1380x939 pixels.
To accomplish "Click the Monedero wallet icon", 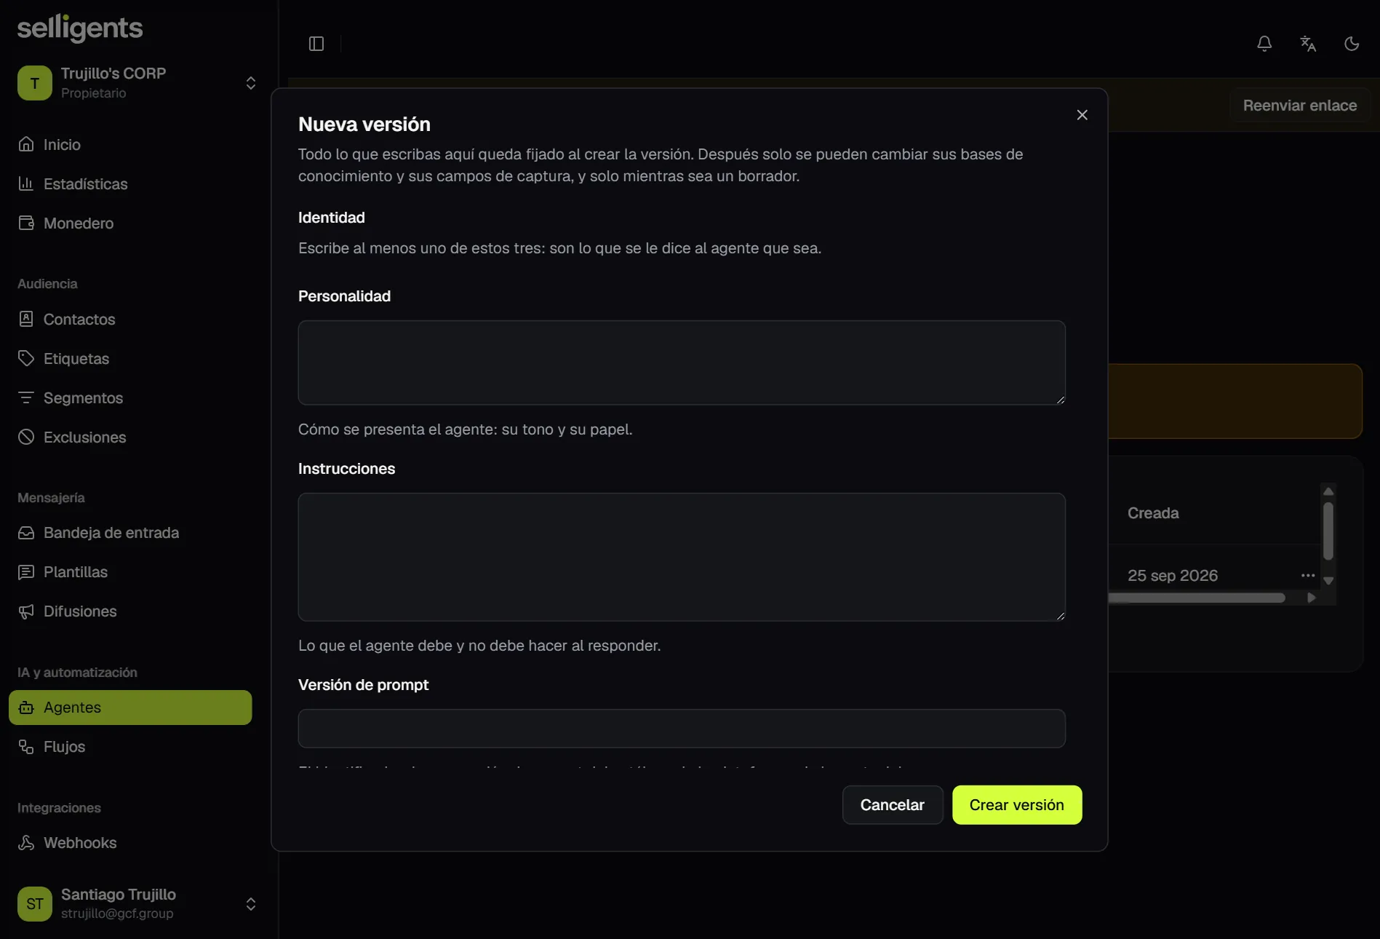I will pyautogui.click(x=26, y=223).
